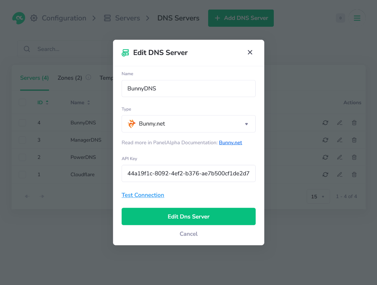The image size is (377, 285).
Task: Click the Name input field with BunnyDNS
Action: point(188,89)
